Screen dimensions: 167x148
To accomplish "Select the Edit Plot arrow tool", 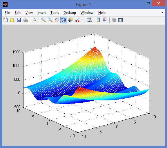I will click(35, 20).
